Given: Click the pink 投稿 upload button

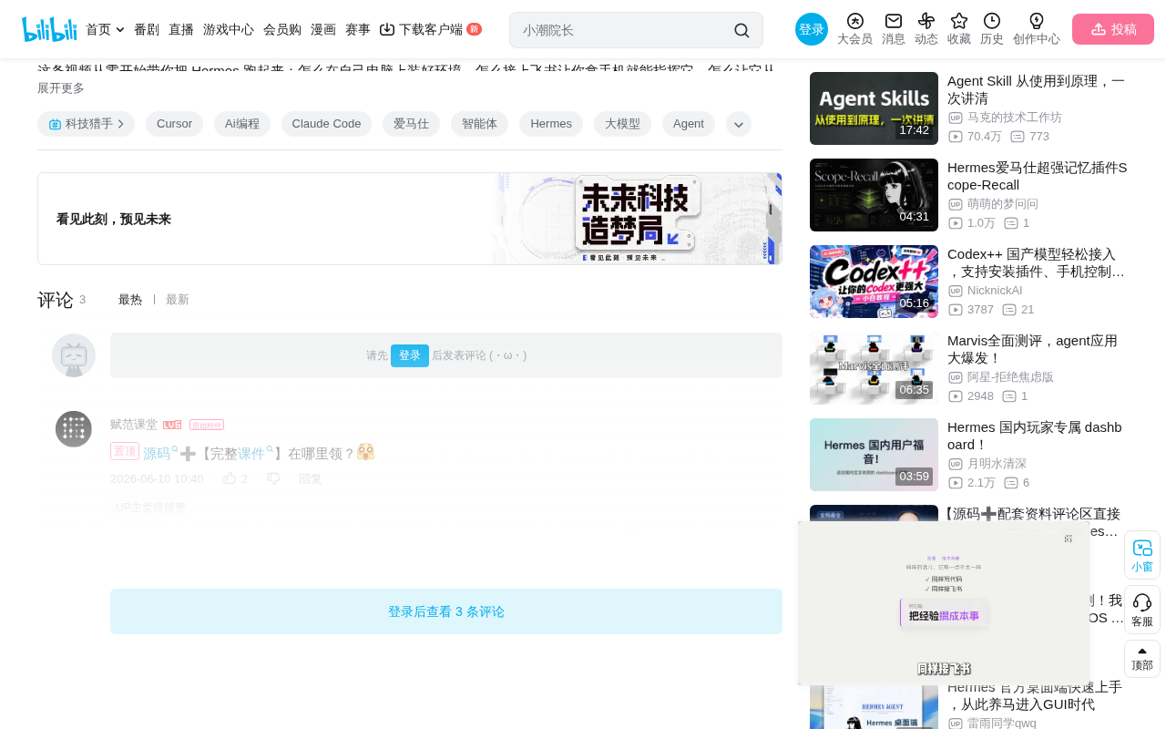Looking at the screenshot, I should click(x=1113, y=29).
